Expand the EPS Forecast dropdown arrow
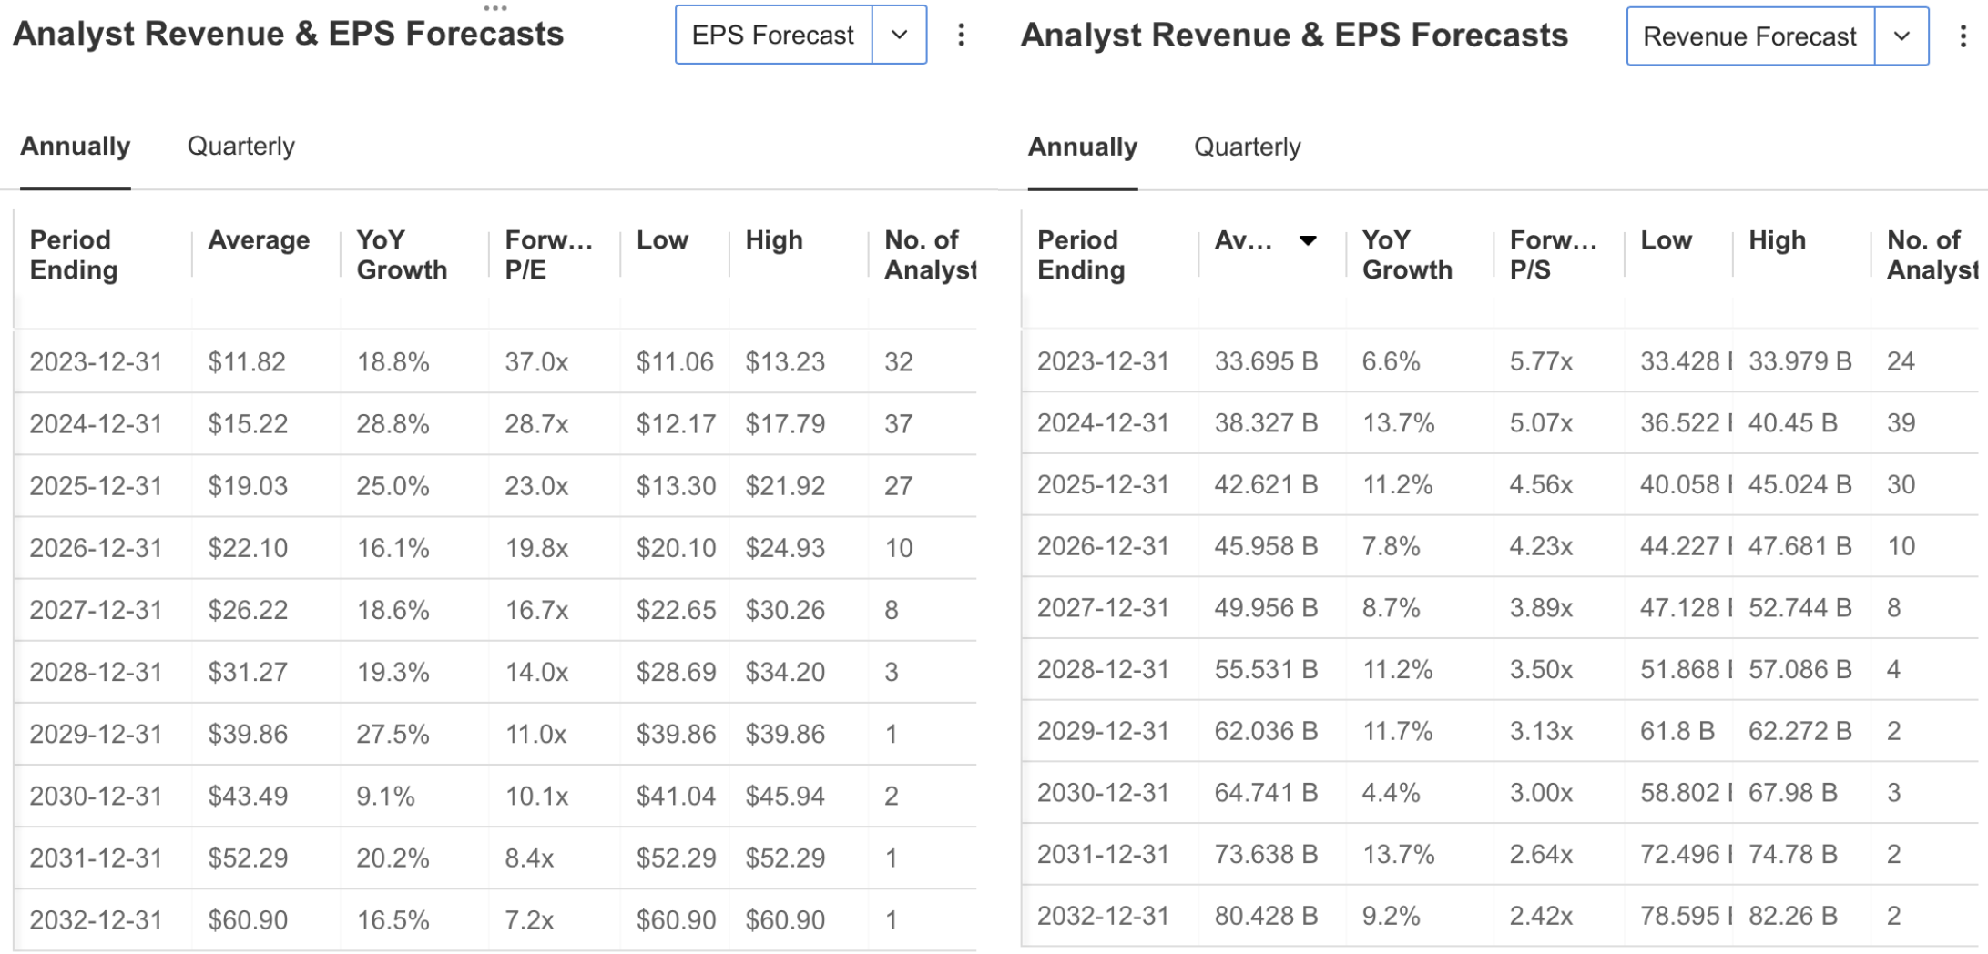Viewport: 1988px width, 954px height. click(900, 36)
